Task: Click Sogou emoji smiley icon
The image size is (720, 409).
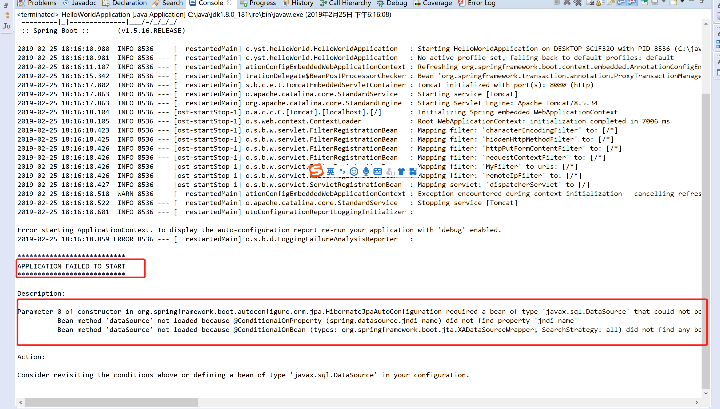Action: pos(354,171)
